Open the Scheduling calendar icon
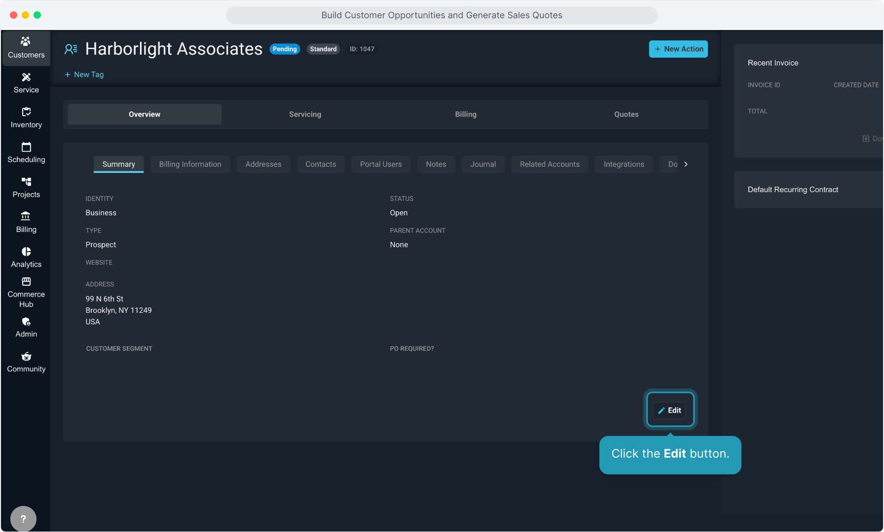Screen dimensions: 884x532 click(x=26, y=147)
